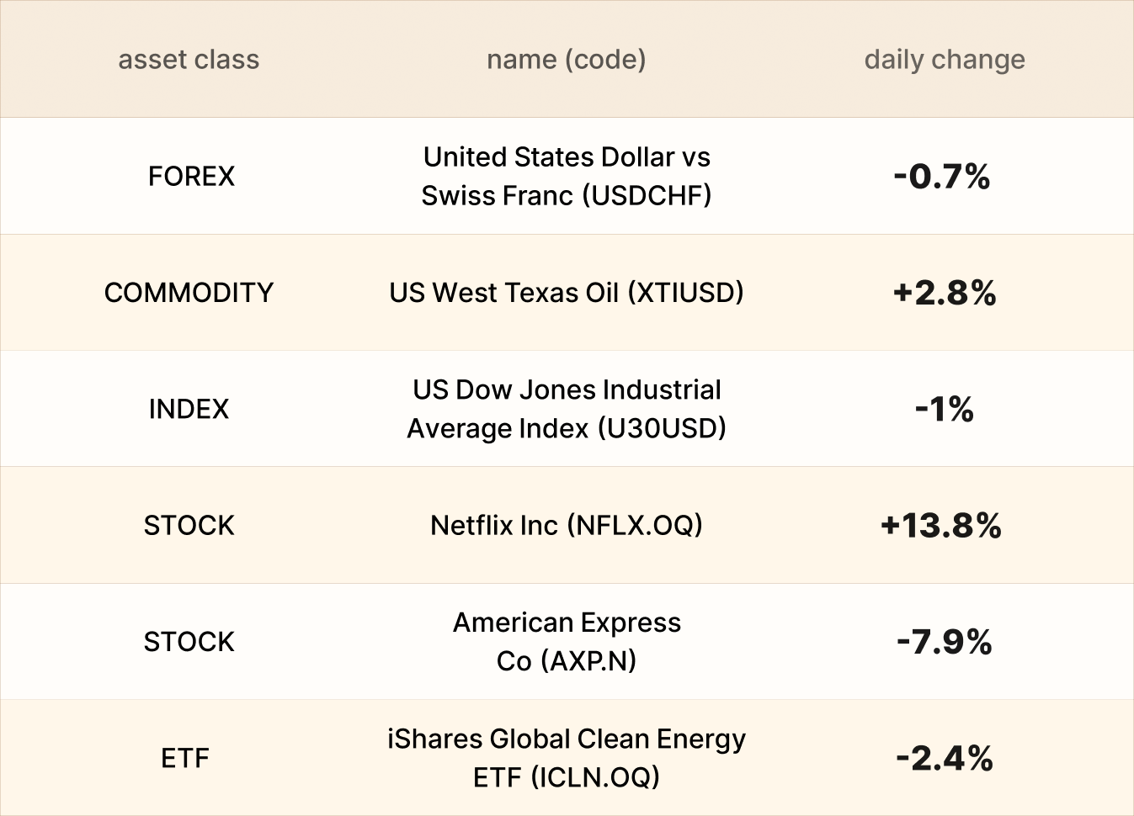Click the +13.8% daily change value

(940, 526)
